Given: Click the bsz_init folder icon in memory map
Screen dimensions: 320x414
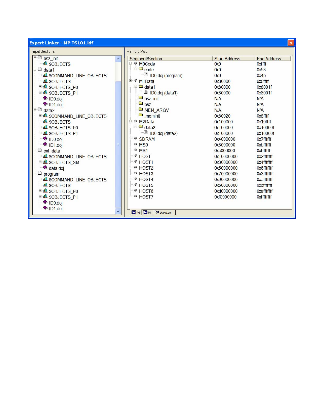Looking at the screenshot, I should [141, 98].
